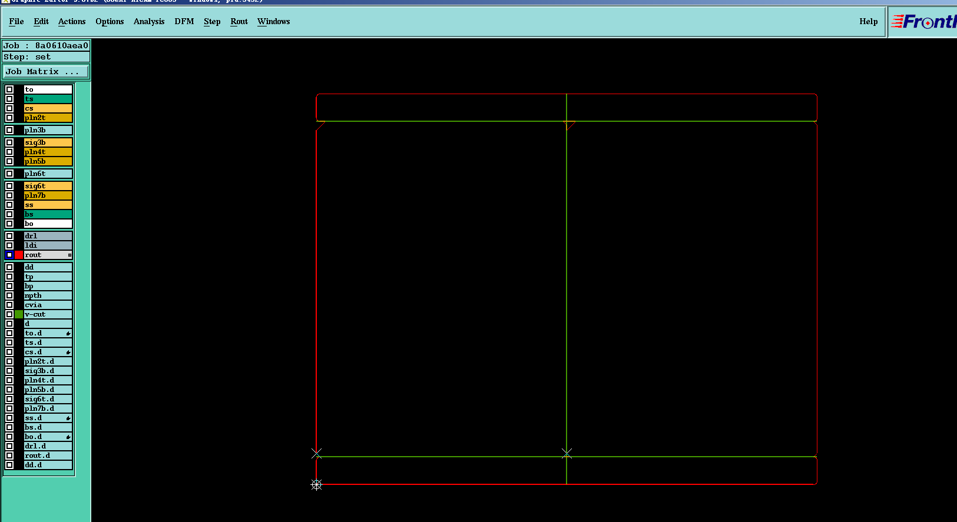Select the dd layer name
957x522 pixels.
[x=48, y=267]
